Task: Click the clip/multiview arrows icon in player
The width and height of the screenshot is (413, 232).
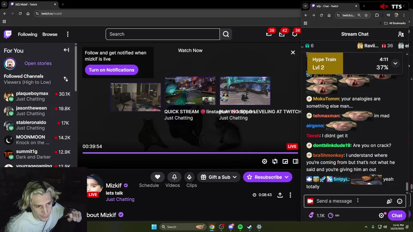Action: tap(275, 161)
